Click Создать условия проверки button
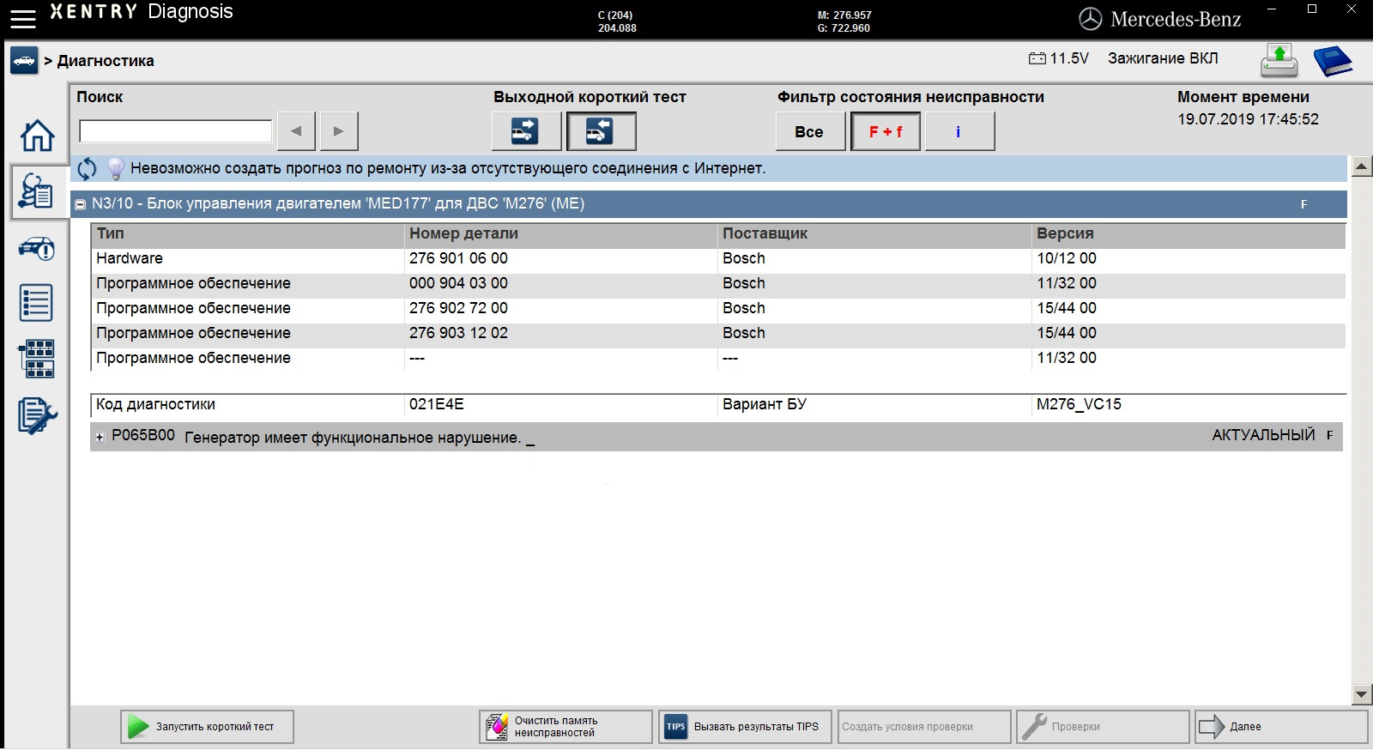 [x=924, y=727]
